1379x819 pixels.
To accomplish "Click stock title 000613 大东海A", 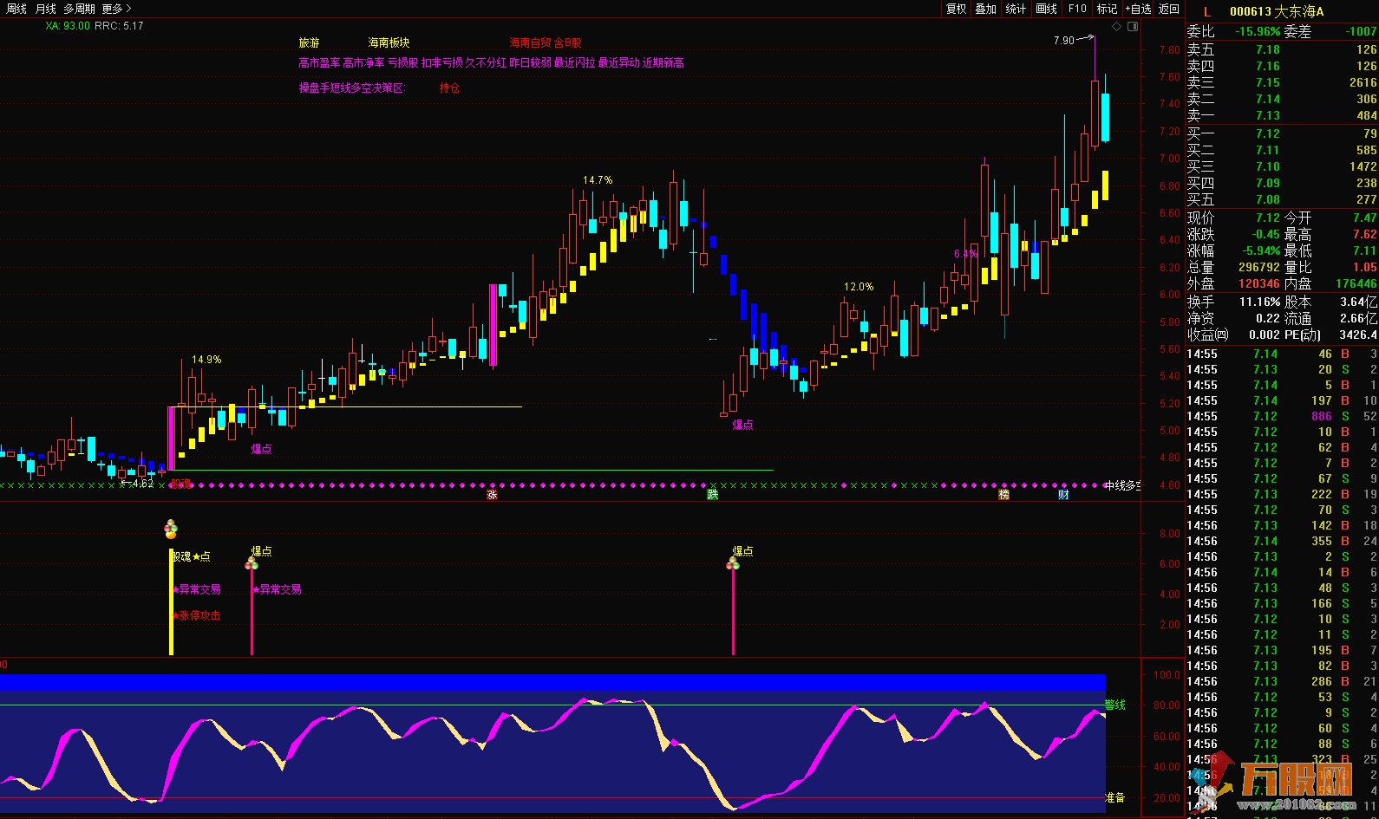I will pos(1277,12).
